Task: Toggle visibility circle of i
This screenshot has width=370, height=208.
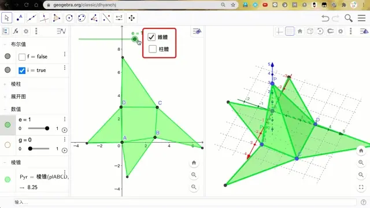Action: 8,70
